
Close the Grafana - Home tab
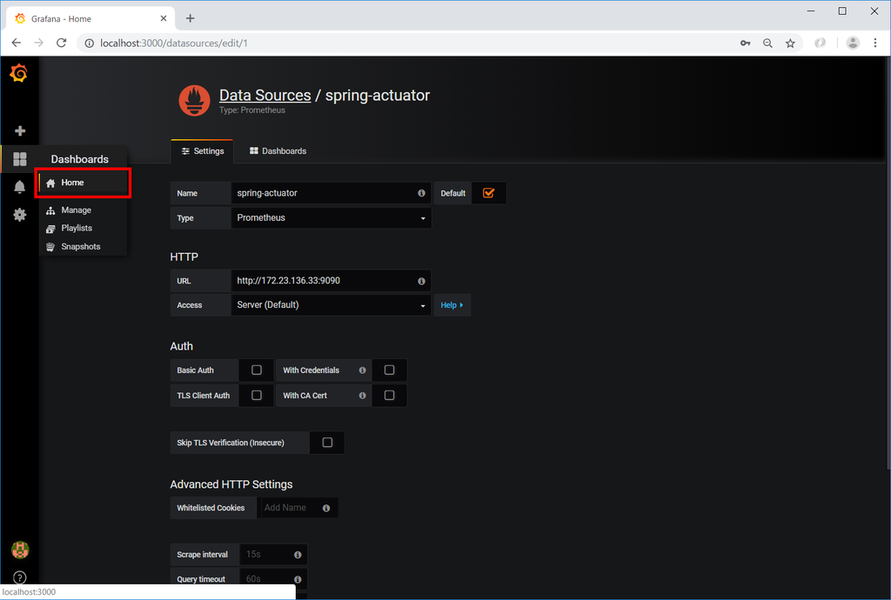163,19
